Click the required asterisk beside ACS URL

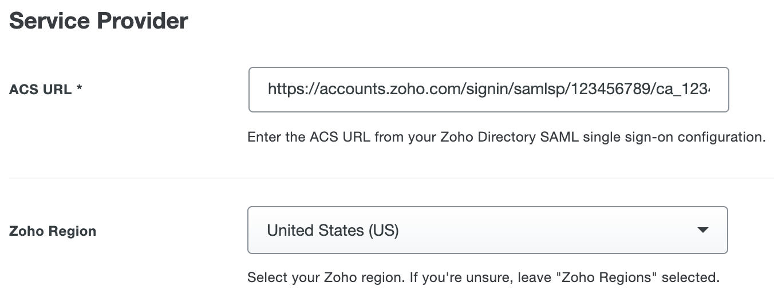point(80,89)
